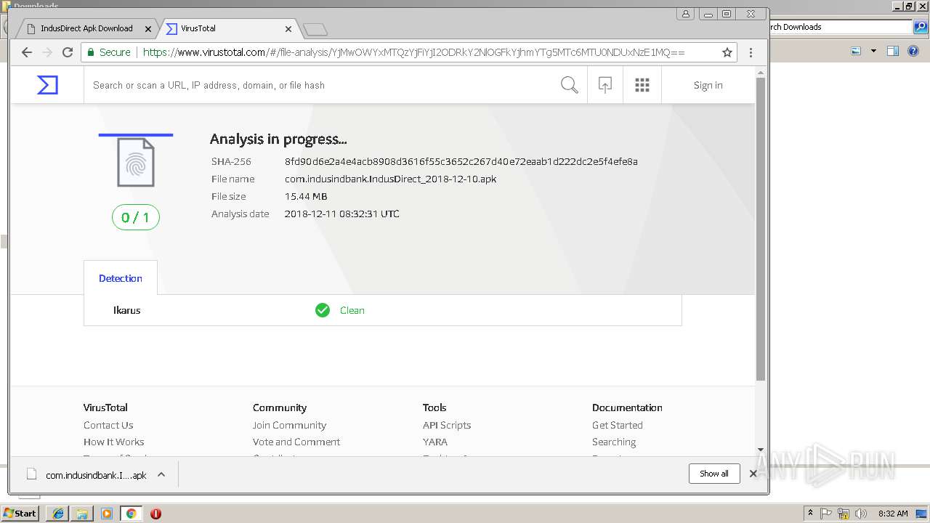Go forward with the browser forward arrow
Image resolution: width=930 pixels, height=523 pixels.
(47, 52)
